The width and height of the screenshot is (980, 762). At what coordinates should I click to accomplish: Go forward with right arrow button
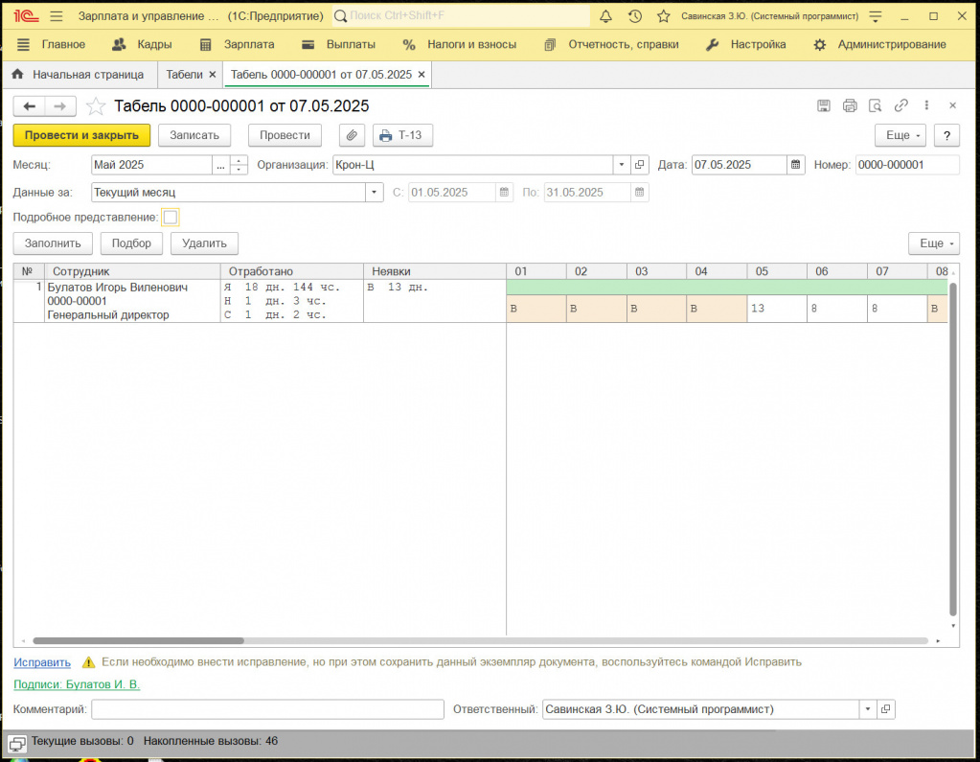click(x=60, y=106)
